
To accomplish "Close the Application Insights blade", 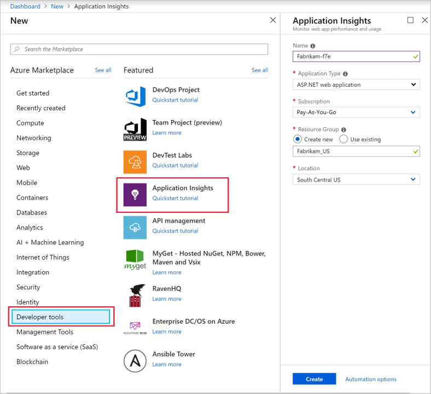I will (x=424, y=20).
